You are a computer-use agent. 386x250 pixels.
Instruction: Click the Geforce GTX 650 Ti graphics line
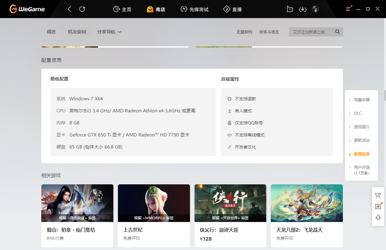pyautogui.click(x=129, y=135)
